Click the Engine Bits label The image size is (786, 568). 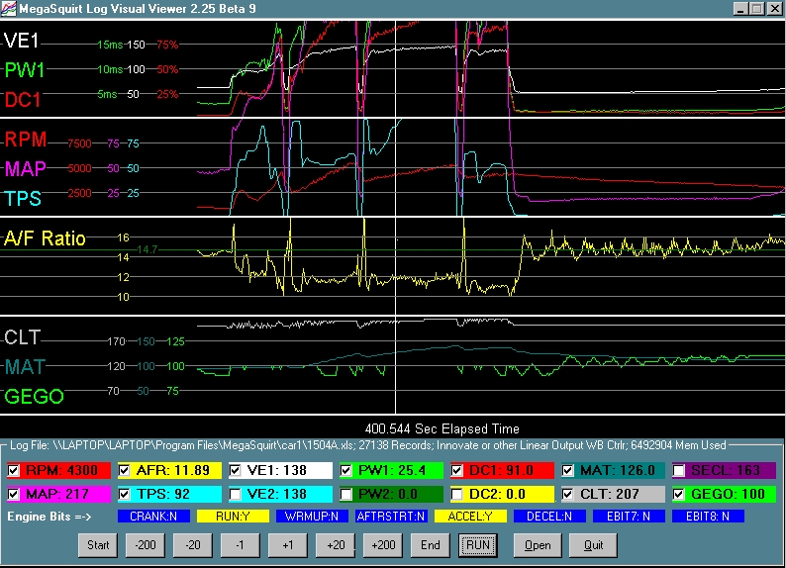click(x=49, y=517)
